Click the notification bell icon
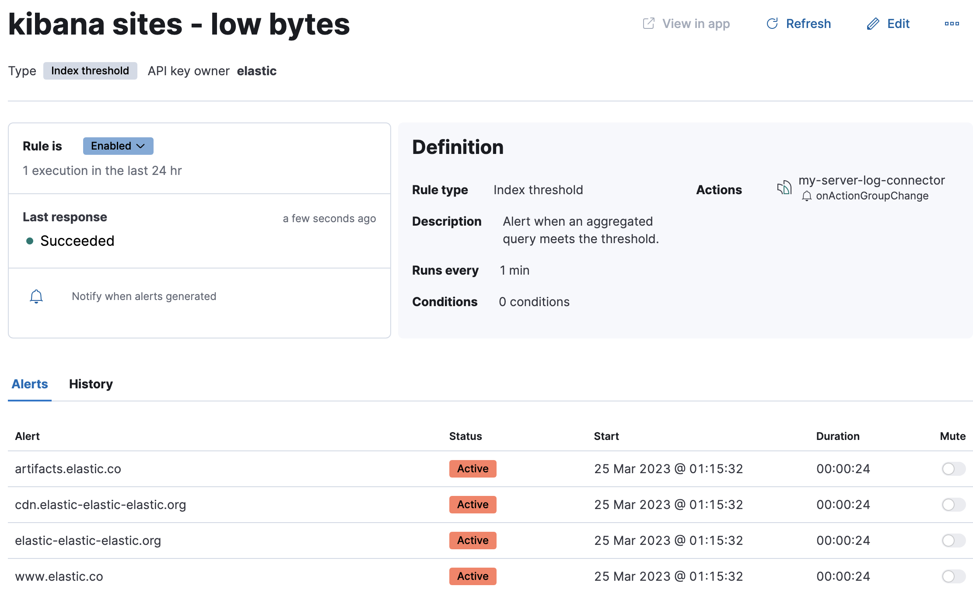 pos(36,296)
